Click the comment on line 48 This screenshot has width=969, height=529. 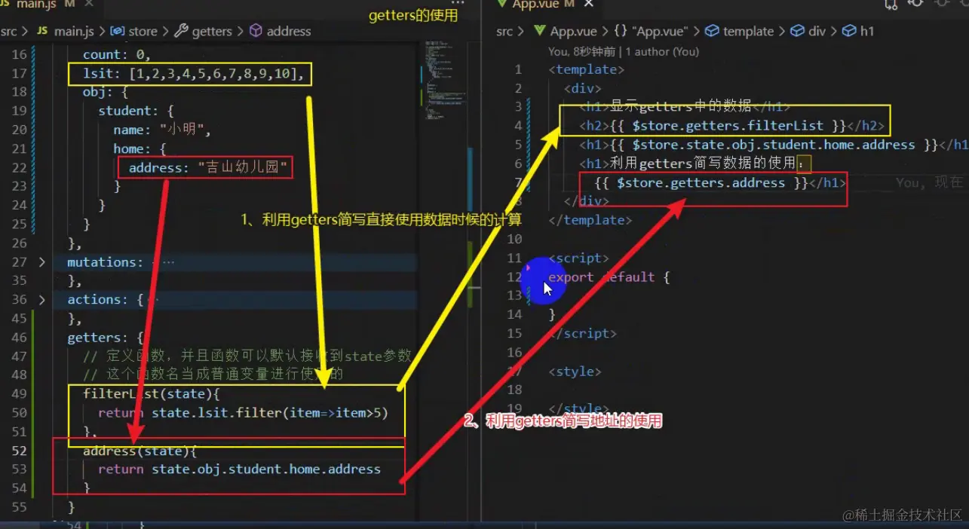(213, 375)
